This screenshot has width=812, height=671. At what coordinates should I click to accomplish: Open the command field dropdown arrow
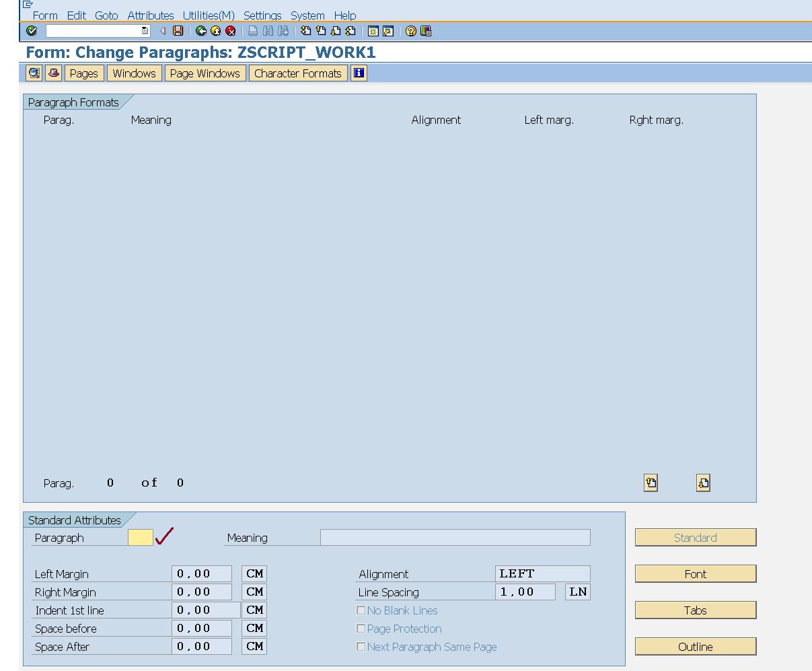[144, 30]
